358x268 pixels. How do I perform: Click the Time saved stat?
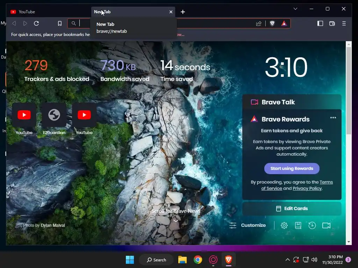185,70
